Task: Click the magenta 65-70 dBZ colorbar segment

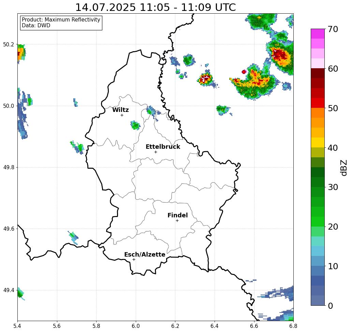Action: coord(318,34)
